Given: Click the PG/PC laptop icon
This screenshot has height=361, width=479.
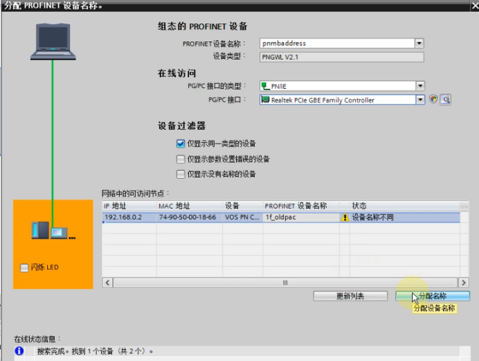Looking at the screenshot, I should [53, 42].
